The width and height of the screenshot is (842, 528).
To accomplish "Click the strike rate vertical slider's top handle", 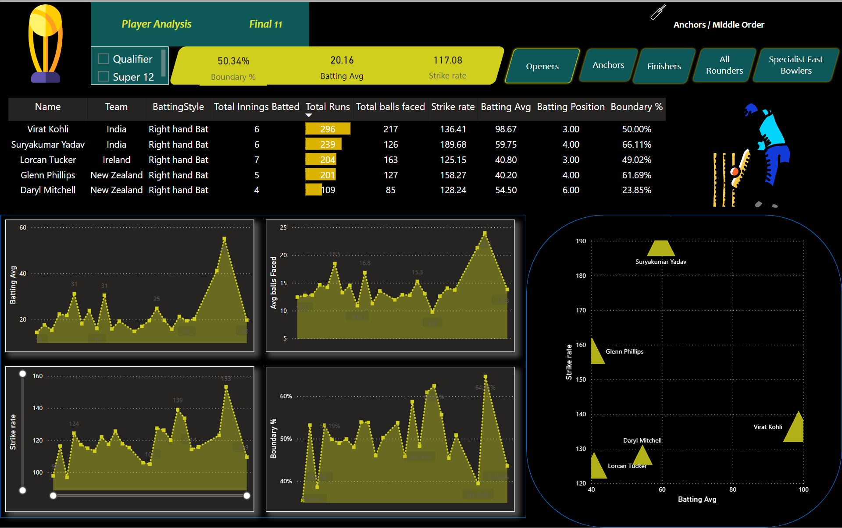I will (x=23, y=374).
